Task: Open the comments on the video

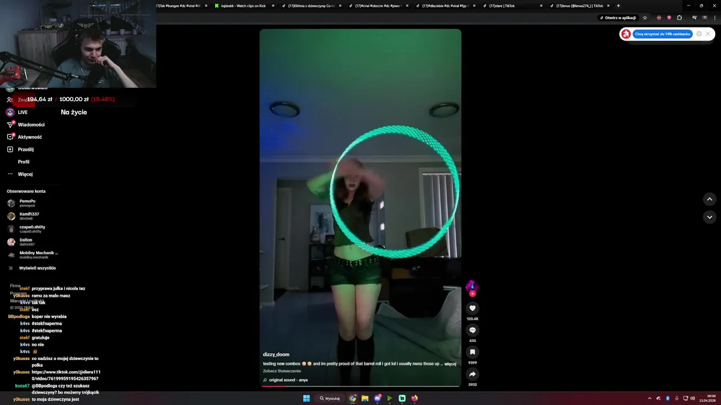Action: pos(473,330)
